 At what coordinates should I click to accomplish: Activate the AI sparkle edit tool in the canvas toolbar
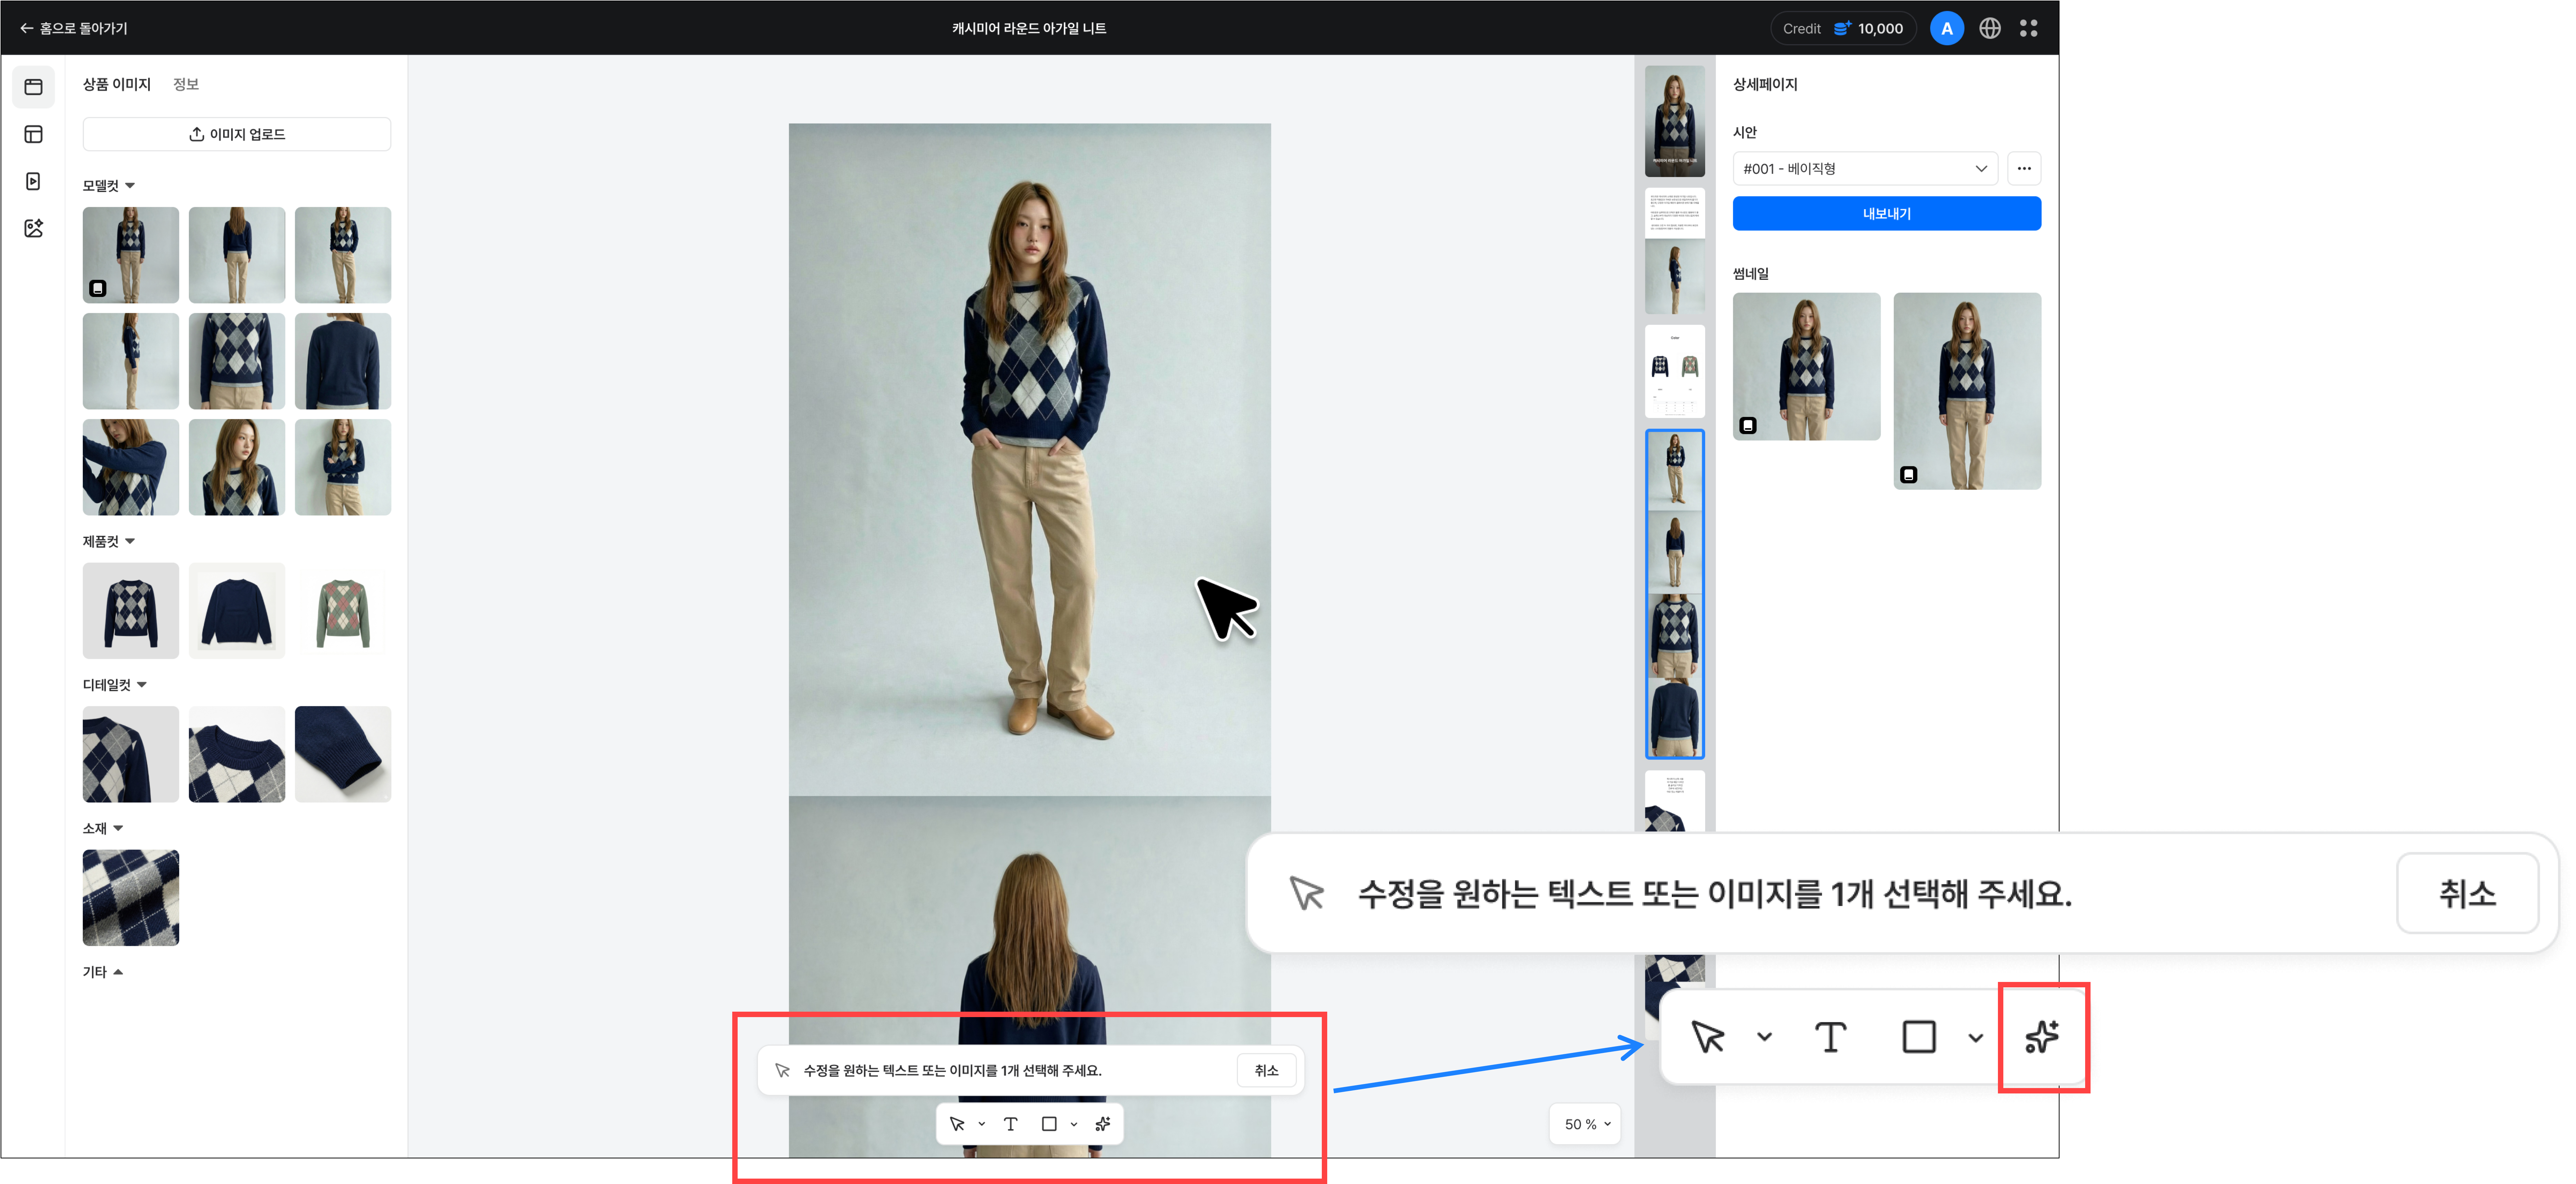click(x=1103, y=1124)
